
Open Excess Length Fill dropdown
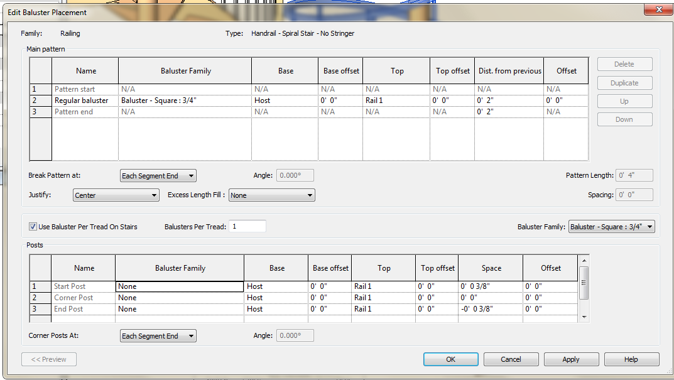click(x=271, y=195)
